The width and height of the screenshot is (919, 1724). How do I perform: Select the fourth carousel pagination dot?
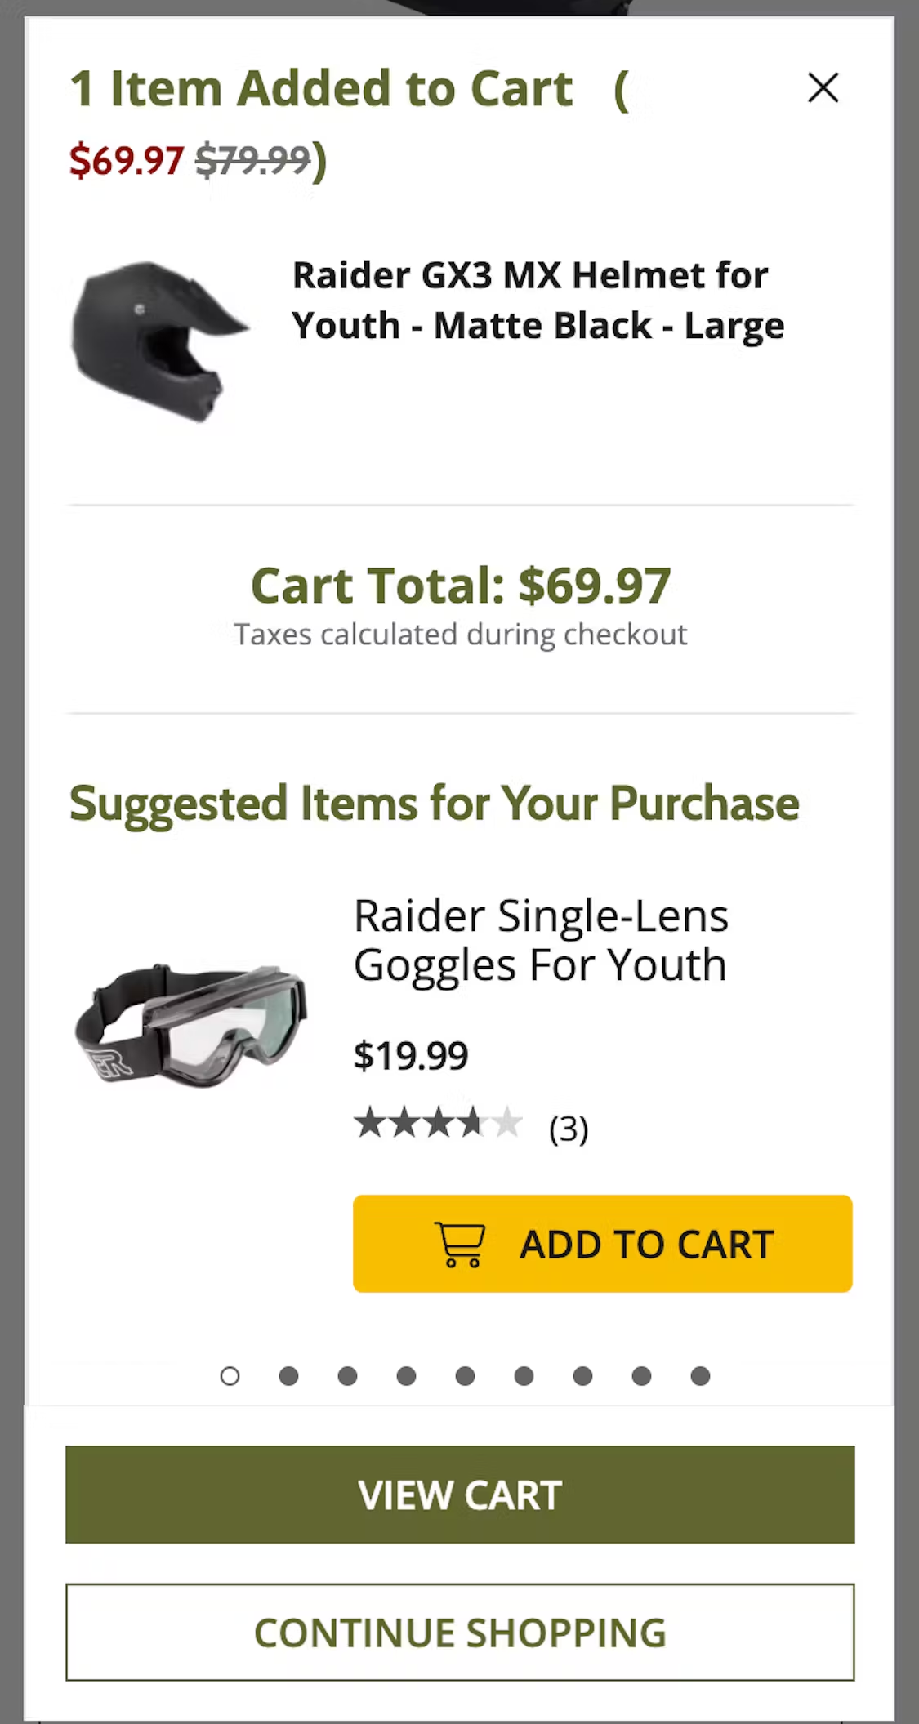tap(407, 1376)
